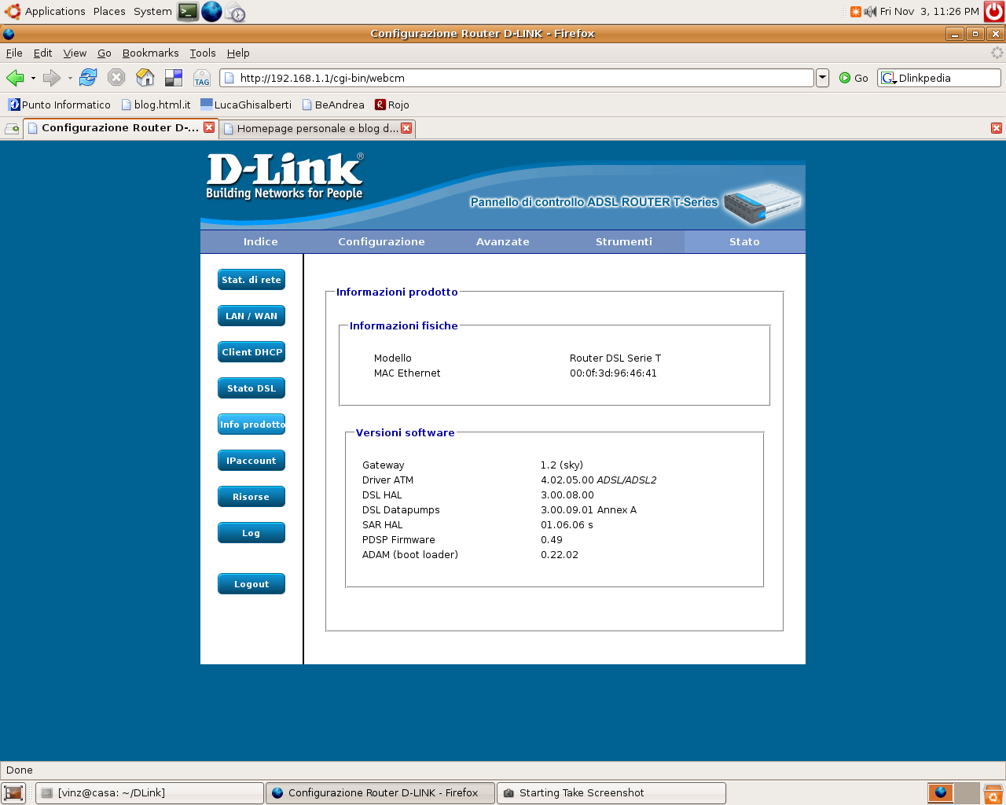Open Starting Take Screenshot taskbar entry

[x=611, y=792]
